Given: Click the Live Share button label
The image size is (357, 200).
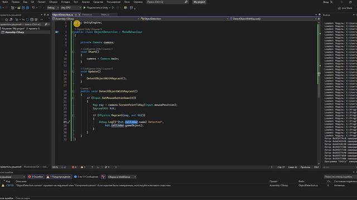Looking at the screenshot, I should (347, 8).
